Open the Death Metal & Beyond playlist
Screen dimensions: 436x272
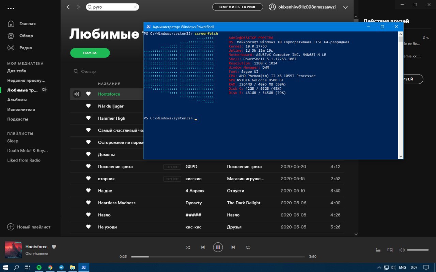point(28,150)
